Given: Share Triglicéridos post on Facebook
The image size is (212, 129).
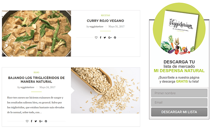Looking at the screenshot, I should (x=31, y=121).
